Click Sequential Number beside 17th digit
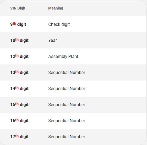This screenshot has width=147, height=145. [67, 137]
